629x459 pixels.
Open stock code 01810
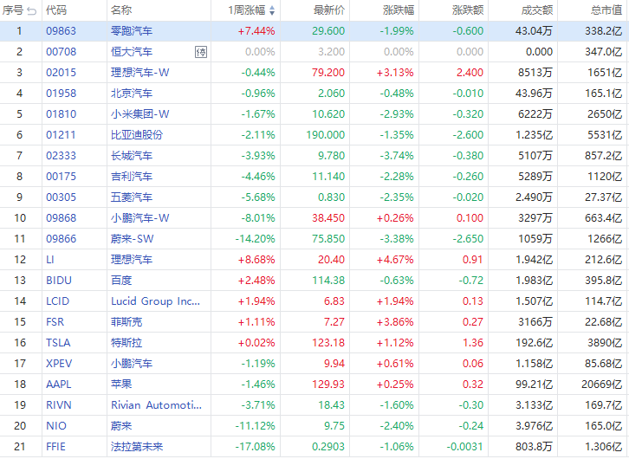click(x=61, y=114)
